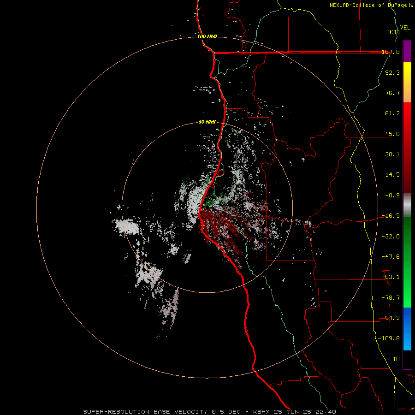Click the 100 NMI range ring label
This screenshot has height=415, width=415.
pyautogui.click(x=207, y=36)
